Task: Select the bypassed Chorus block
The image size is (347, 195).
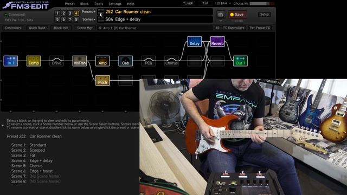Action: click(171, 61)
